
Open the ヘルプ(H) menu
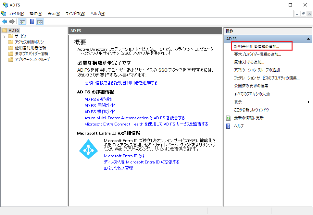coord(98,14)
